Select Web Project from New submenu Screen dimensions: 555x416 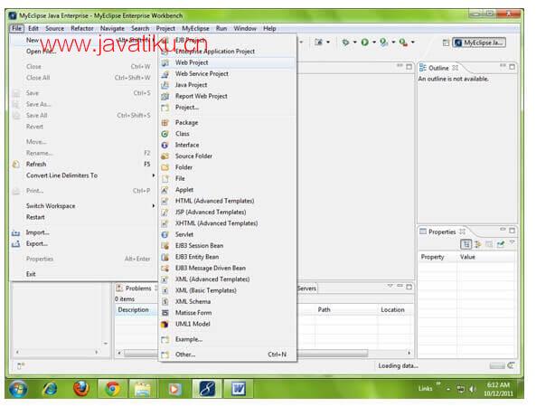click(x=227, y=62)
